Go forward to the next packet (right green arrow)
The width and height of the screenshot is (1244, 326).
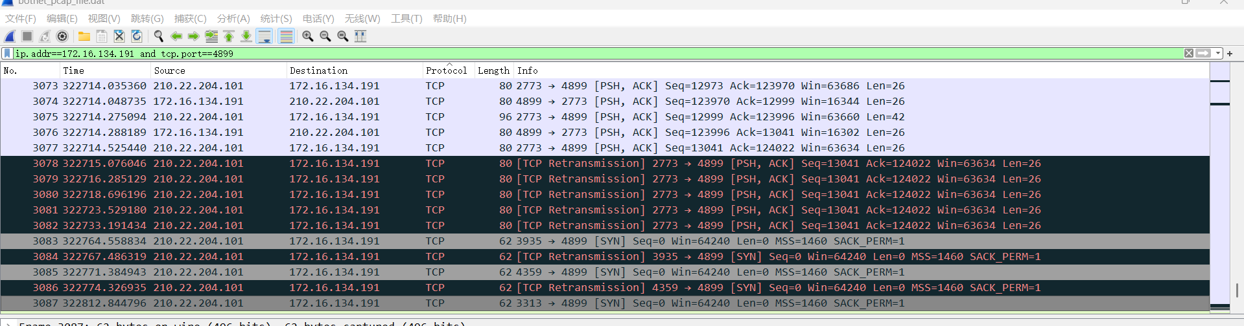point(193,36)
